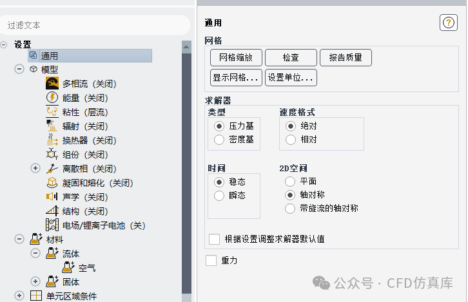Screen dimensions: 468x302
Task: Click the species (组份) model icon
Action: click(x=53, y=155)
